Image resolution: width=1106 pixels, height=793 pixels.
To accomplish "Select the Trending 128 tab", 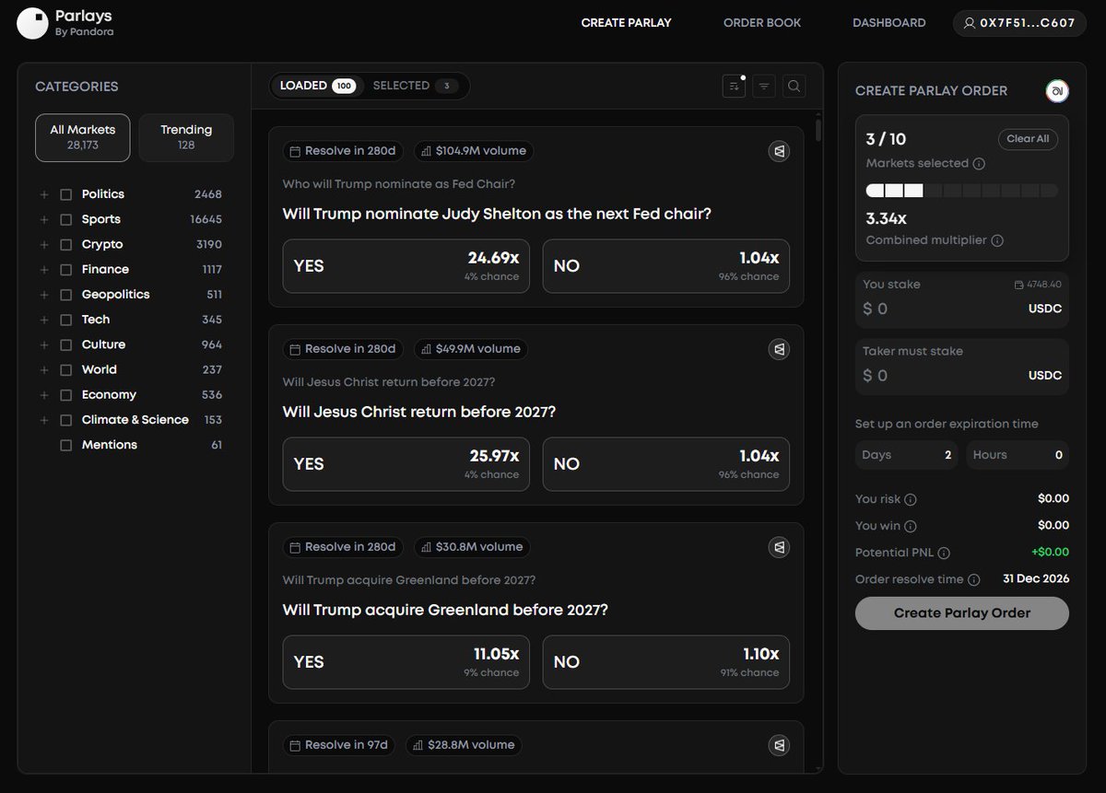I will click(x=186, y=137).
